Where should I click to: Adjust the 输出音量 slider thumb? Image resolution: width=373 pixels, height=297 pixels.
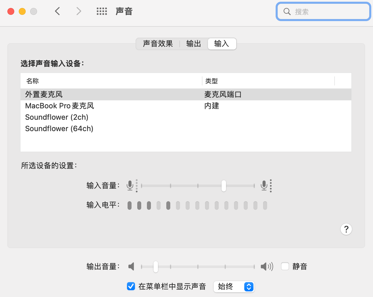pos(156,267)
